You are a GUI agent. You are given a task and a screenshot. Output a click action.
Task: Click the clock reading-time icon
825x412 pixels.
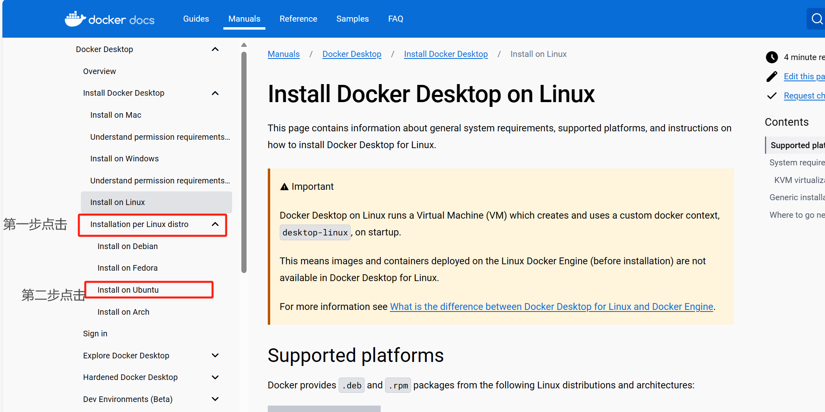[x=772, y=57]
